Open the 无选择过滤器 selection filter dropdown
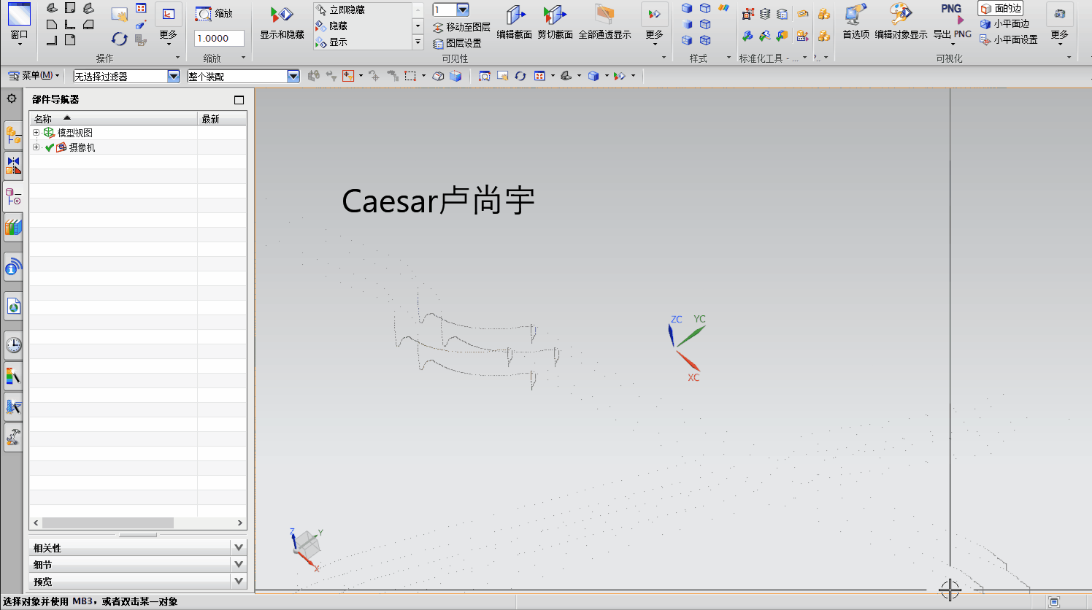 click(x=172, y=75)
